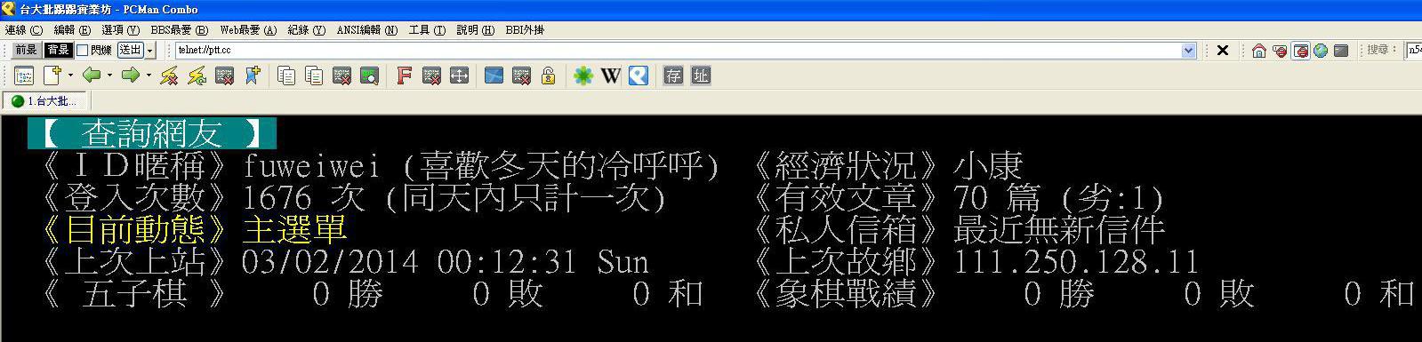The height and width of the screenshot is (342, 1422).
Task: Click the Wikipedia W toolbar icon
Action: (610, 76)
